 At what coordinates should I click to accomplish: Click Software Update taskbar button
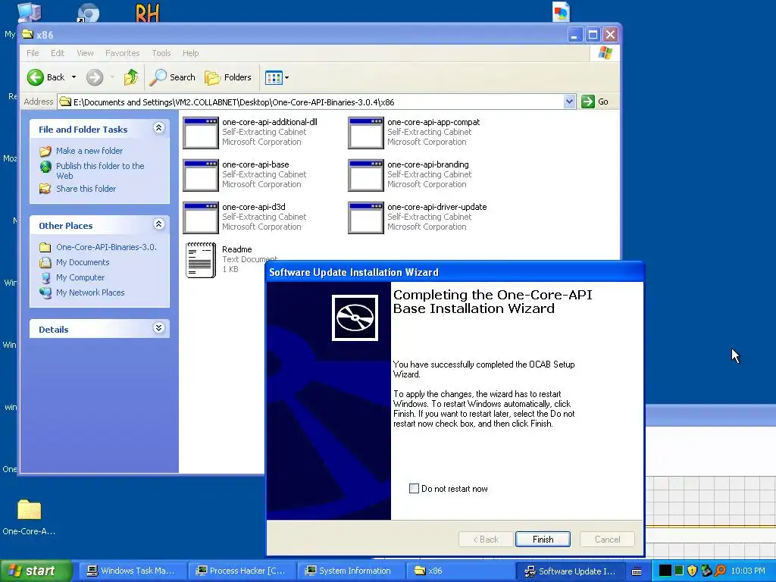pyautogui.click(x=570, y=571)
